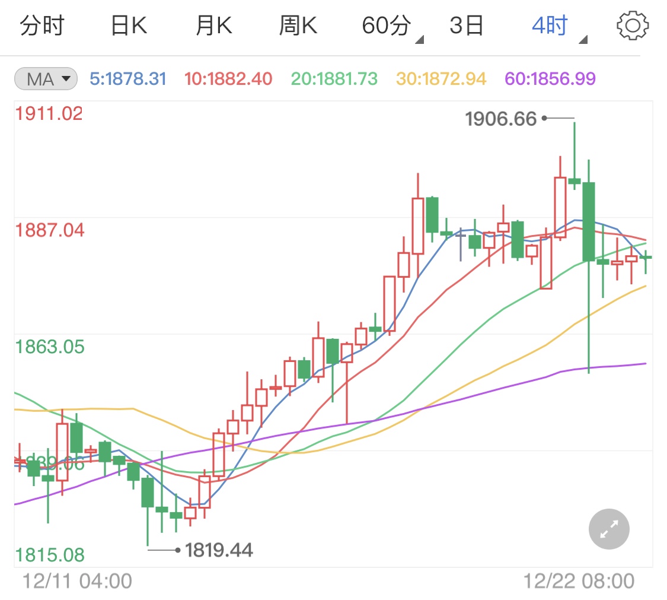Switch to the 分时 tab

(x=42, y=26)
